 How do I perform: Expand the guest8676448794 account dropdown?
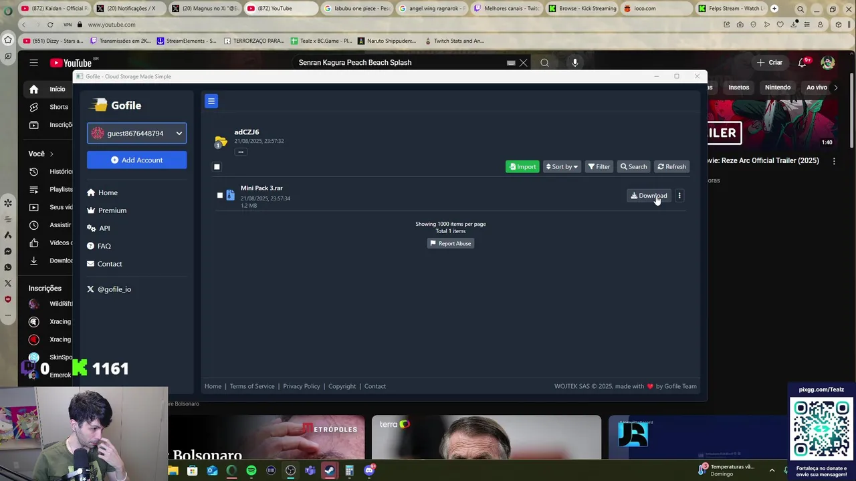pos(136,133)
